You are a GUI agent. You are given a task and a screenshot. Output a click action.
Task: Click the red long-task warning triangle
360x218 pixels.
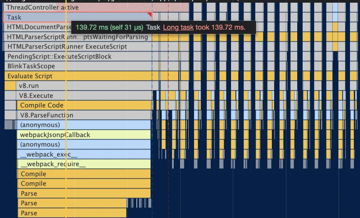pyautogui.click(x=150, y=15)
